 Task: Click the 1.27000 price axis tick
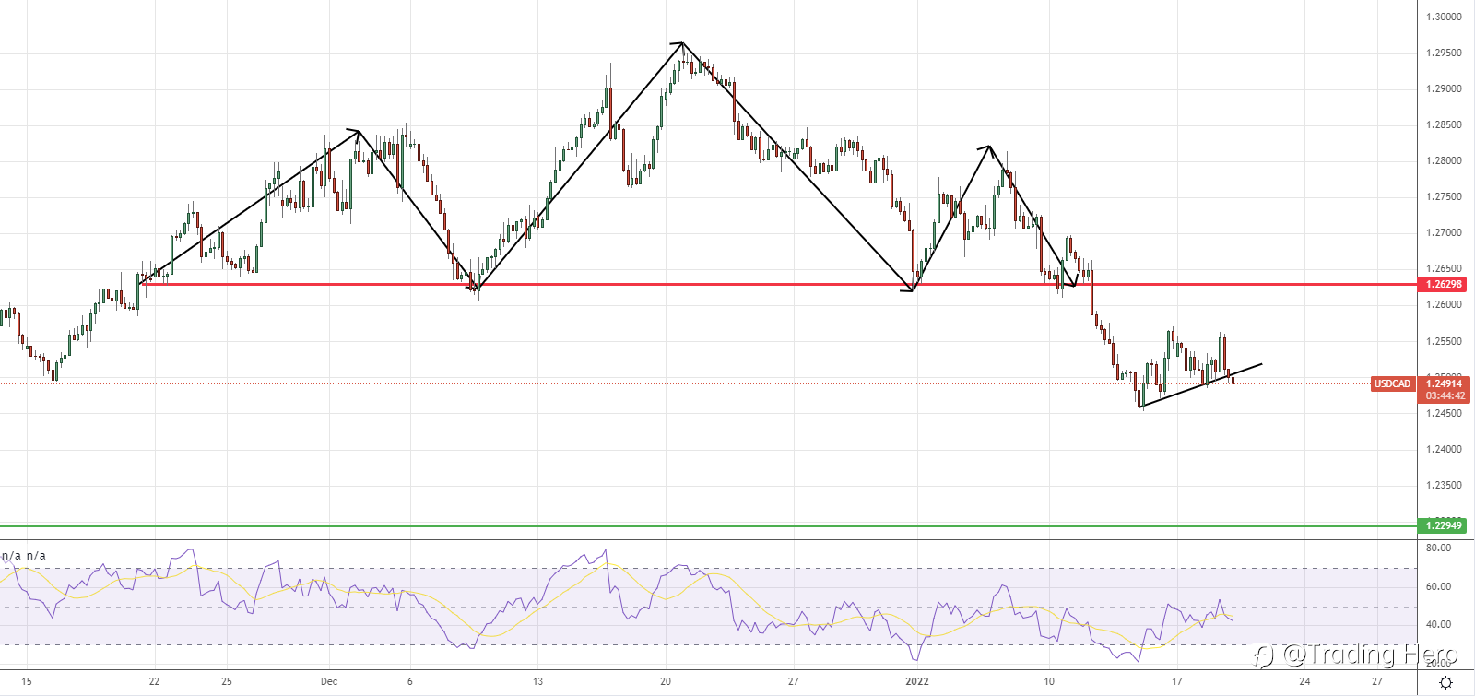[1444, 232]
